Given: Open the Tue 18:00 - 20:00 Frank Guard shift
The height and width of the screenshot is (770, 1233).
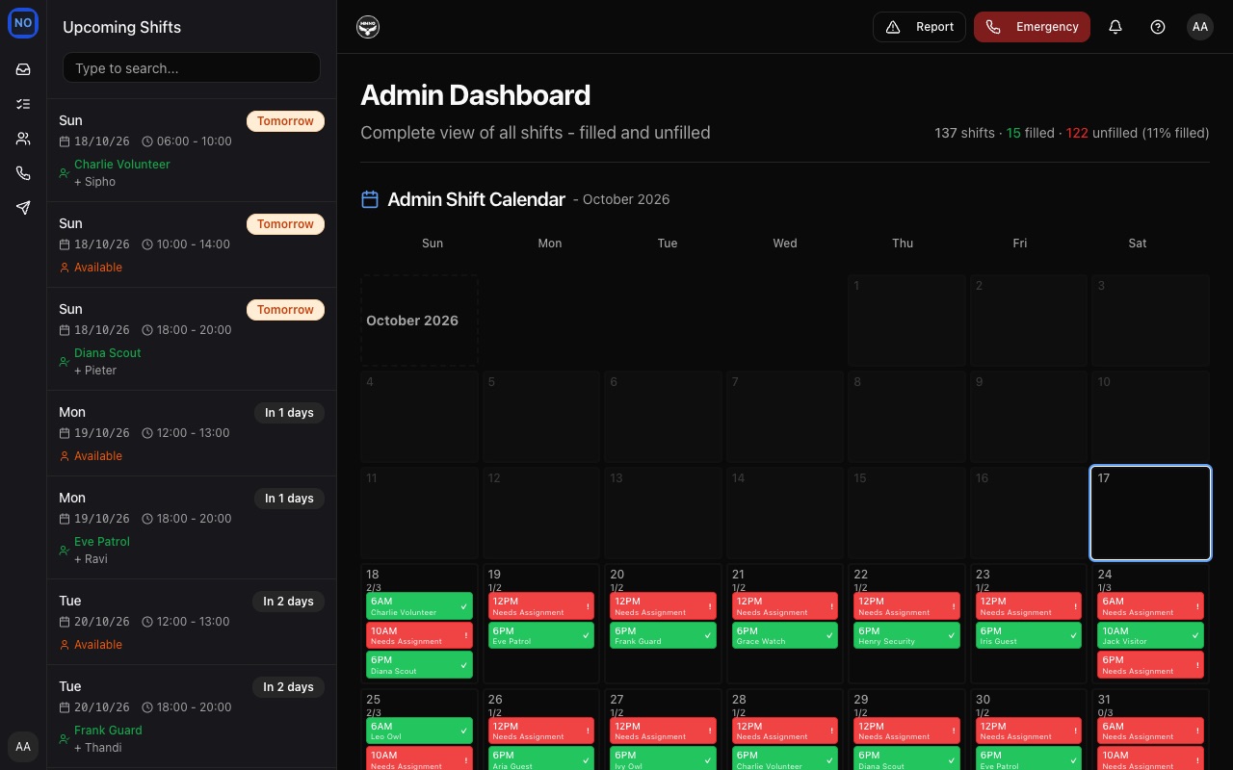Looking at the screenshot, I should [x=192, y=716].
